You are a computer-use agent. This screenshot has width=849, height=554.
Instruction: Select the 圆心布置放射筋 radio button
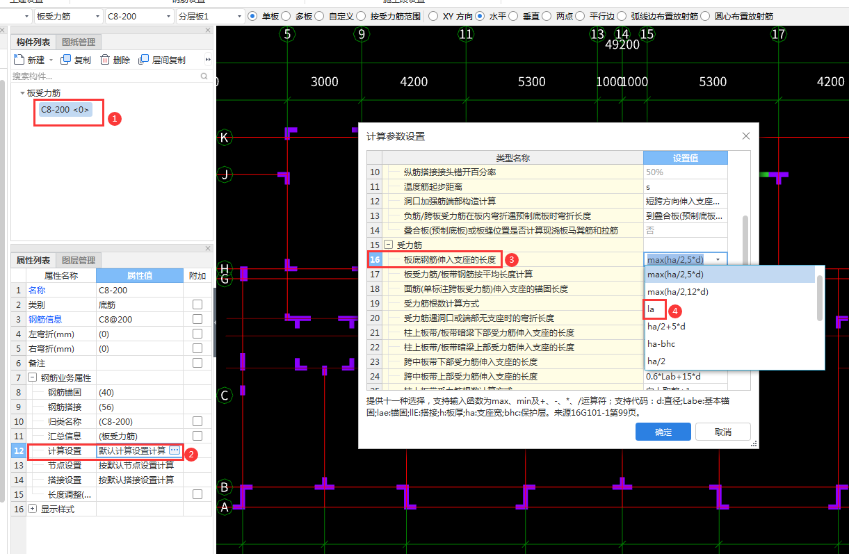coord(706,16)
